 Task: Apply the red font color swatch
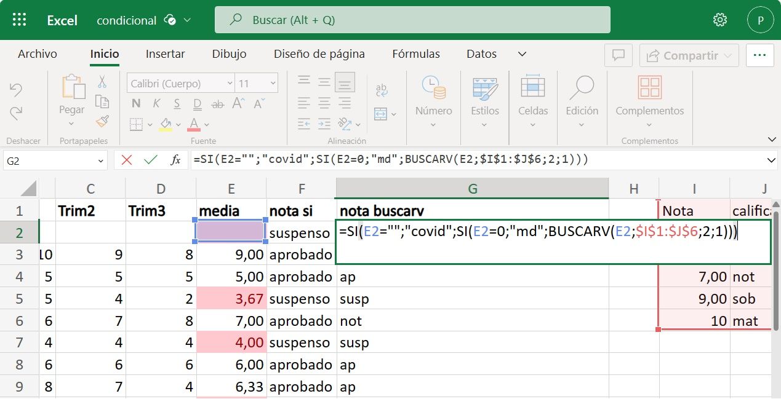coord(194,124)
